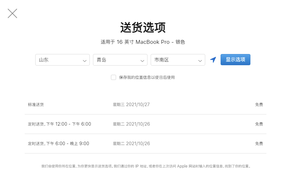Select 定时送货 下午 12:00 - 下午 6:00
Viewport: 286px width, 180px height.
(59, 124)
